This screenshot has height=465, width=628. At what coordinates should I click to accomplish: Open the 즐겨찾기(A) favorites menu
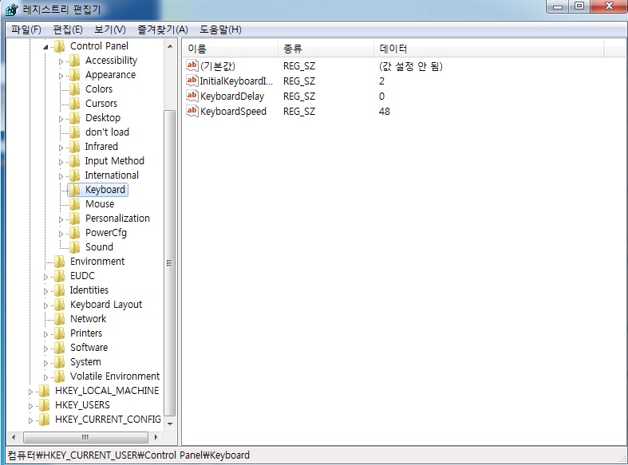[x=162, y=30]
